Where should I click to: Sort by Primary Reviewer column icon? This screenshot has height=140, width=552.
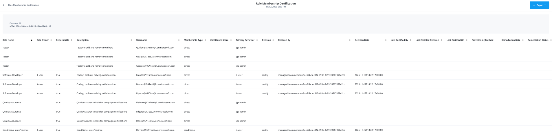257,40
